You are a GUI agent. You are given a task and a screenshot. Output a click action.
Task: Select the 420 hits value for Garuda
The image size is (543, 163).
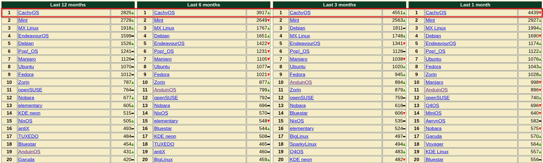[127, 159]
